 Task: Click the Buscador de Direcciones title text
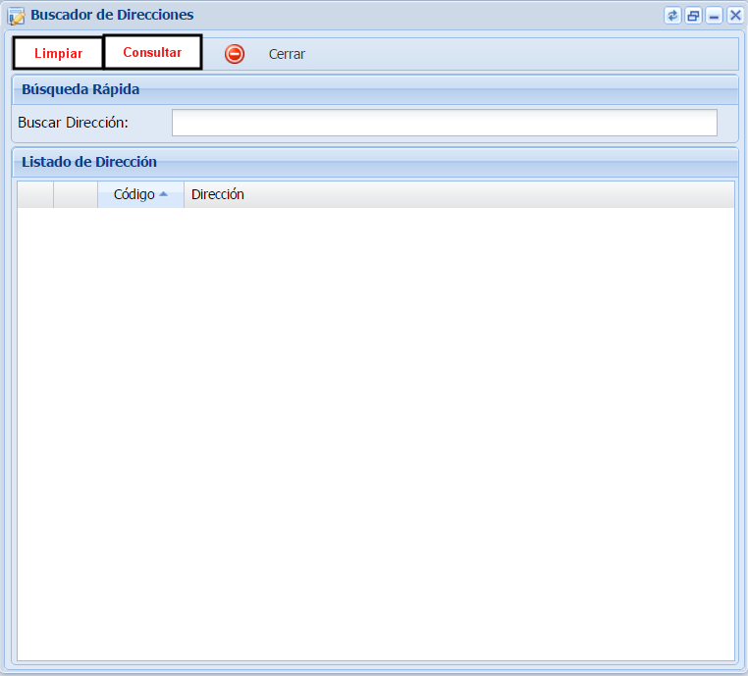click(x=112, y=16)
